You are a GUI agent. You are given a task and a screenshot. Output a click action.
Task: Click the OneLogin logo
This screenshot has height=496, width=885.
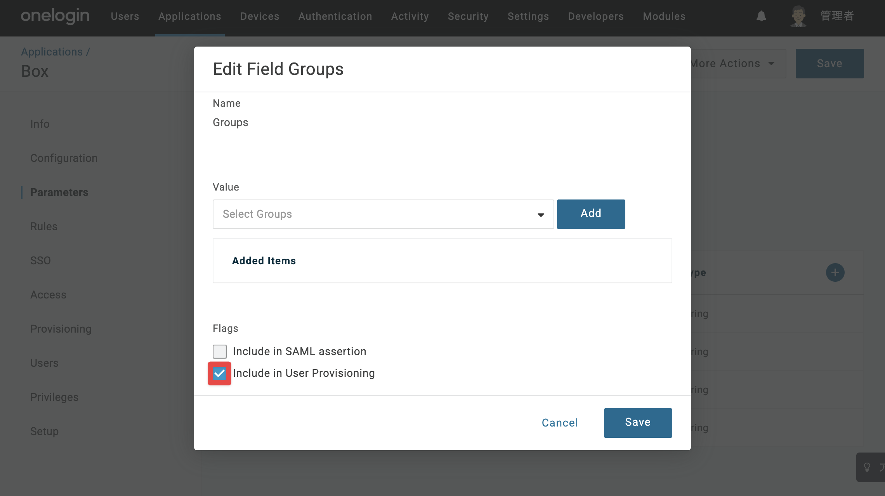[x=55, y=16]
